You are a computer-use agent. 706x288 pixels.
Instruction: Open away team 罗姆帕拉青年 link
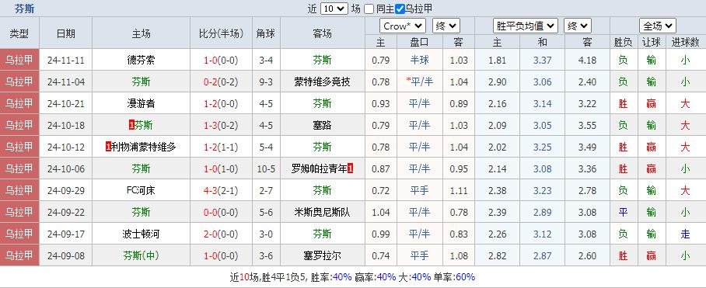click(x=320, y=169)
